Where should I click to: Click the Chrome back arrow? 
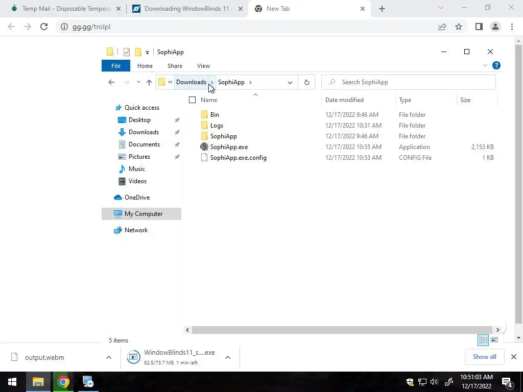pyautogui.click(x=11, y=27)
